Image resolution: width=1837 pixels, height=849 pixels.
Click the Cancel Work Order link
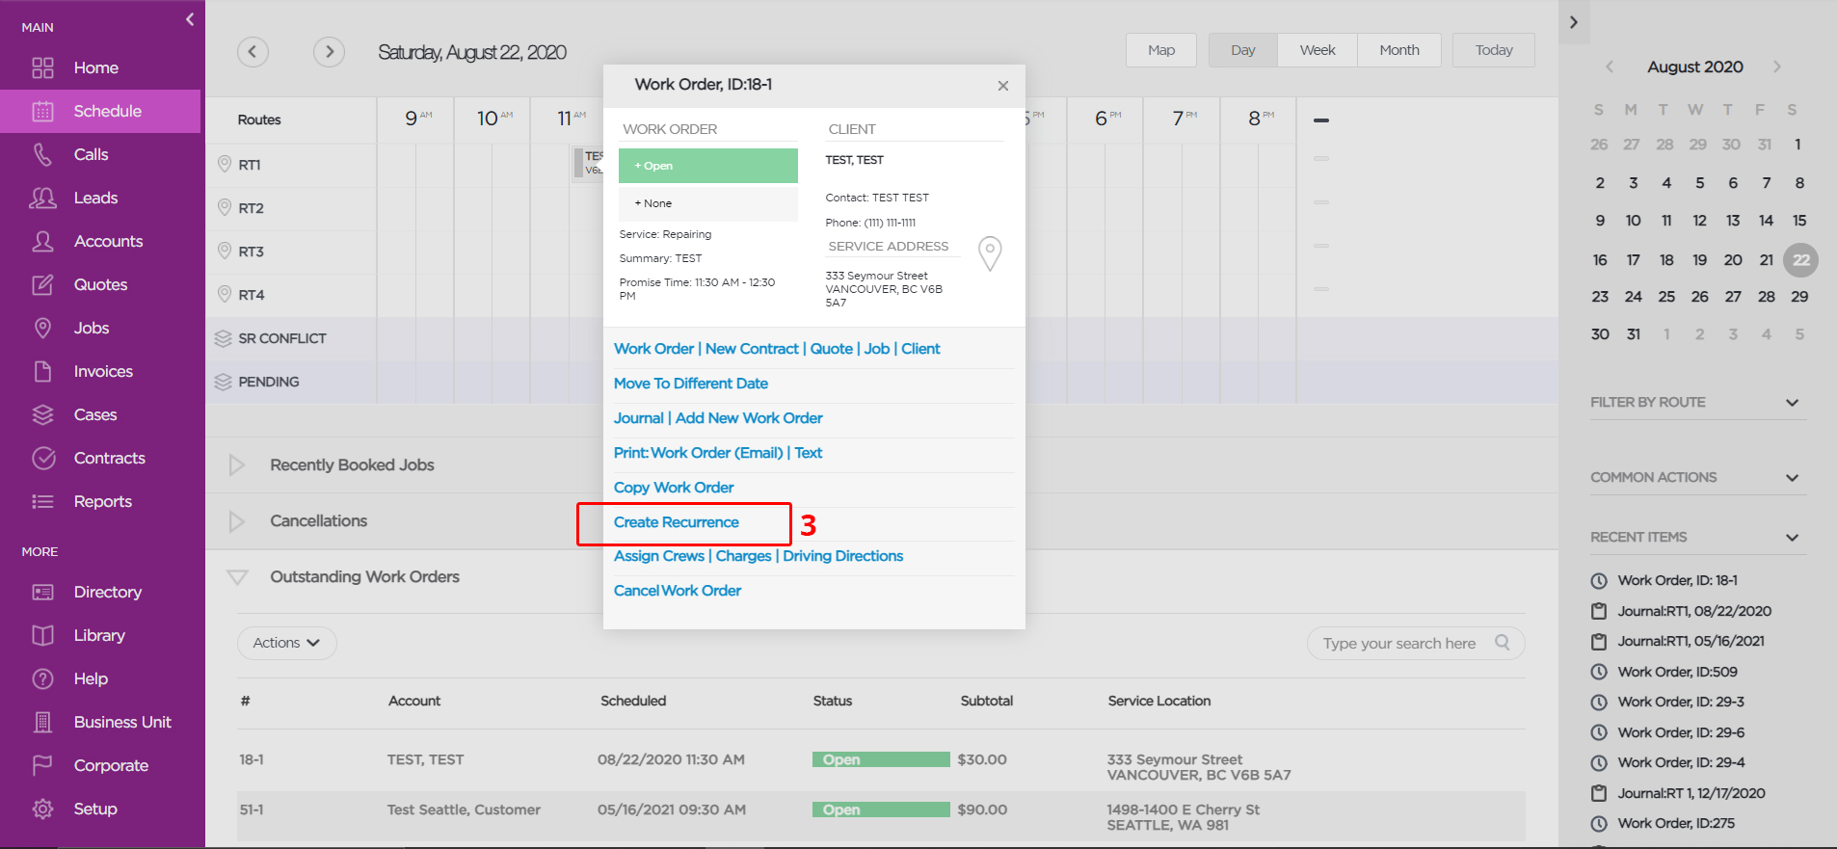(x=678, y=591)
